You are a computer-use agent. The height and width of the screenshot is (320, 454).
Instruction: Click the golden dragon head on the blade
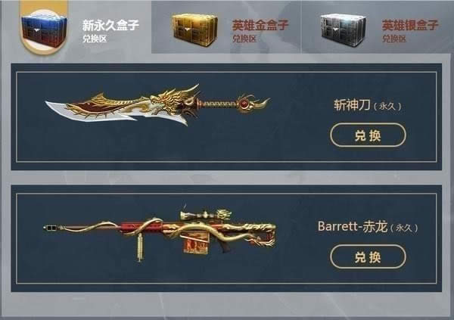point(174,100)
